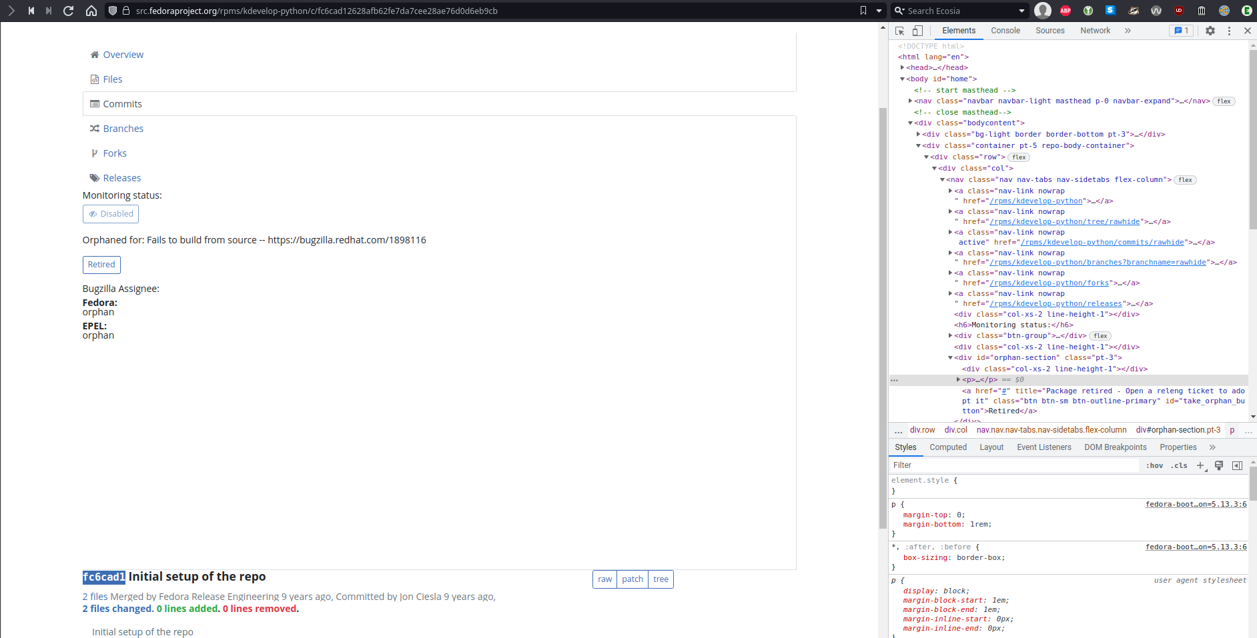The width and height of the screenshot is (1257, 638).
Task: Open the uBlock Origin extension
Action: (1179, 11)
